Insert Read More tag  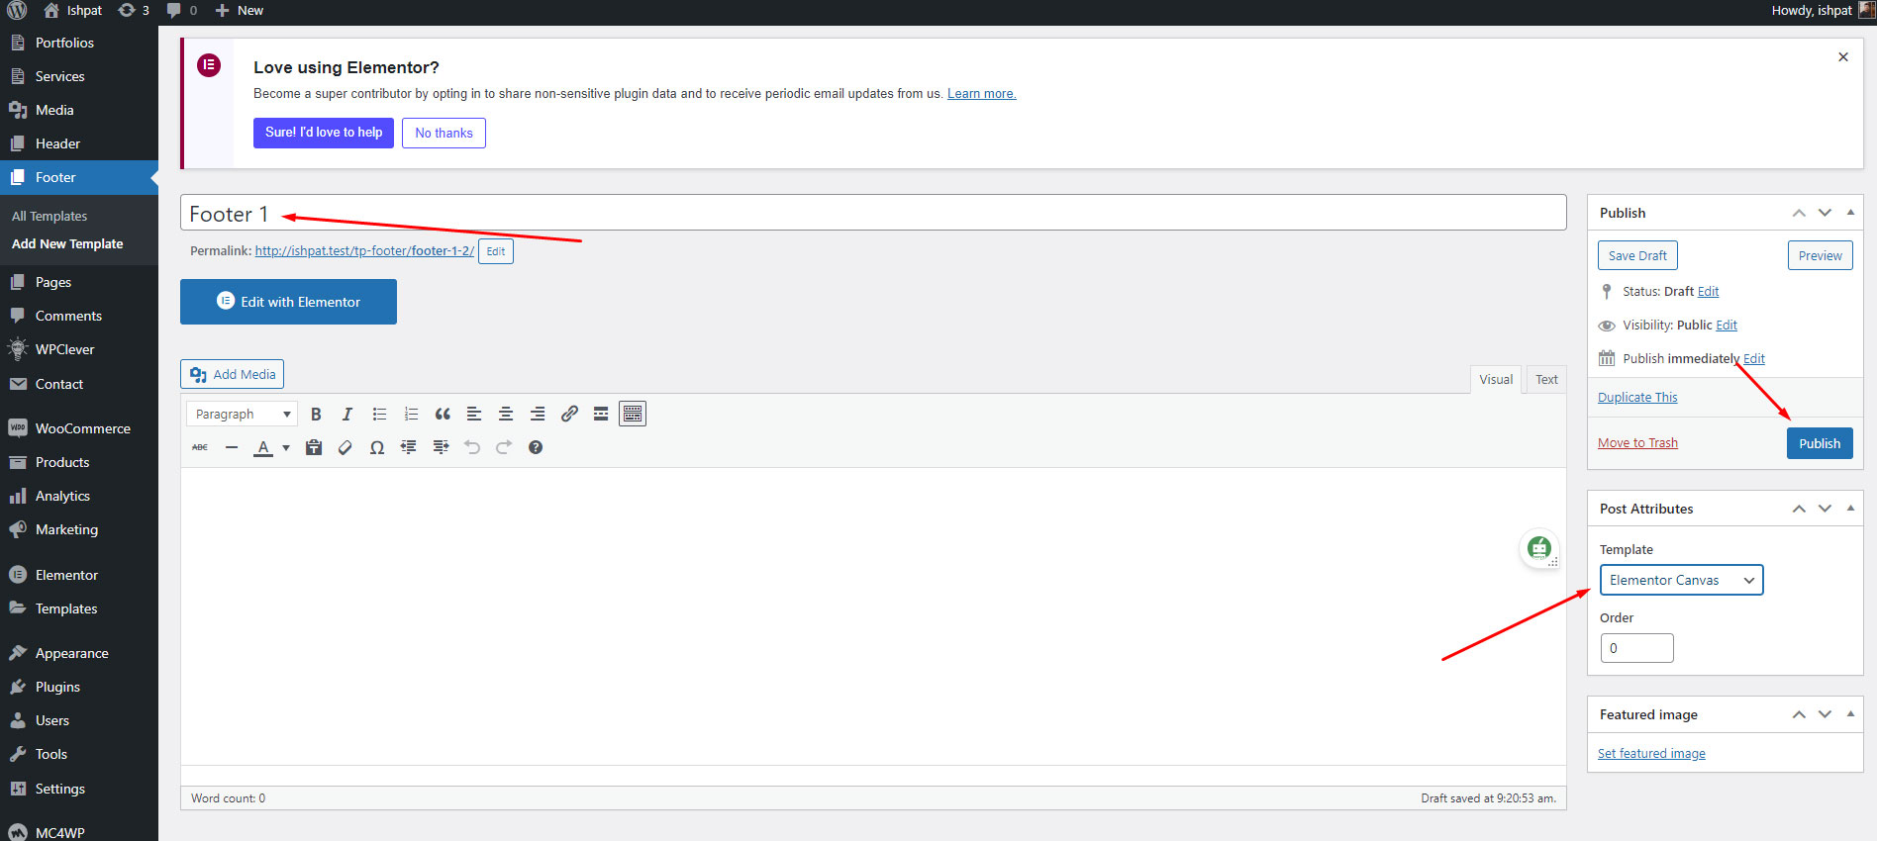(x=601, y=414)
